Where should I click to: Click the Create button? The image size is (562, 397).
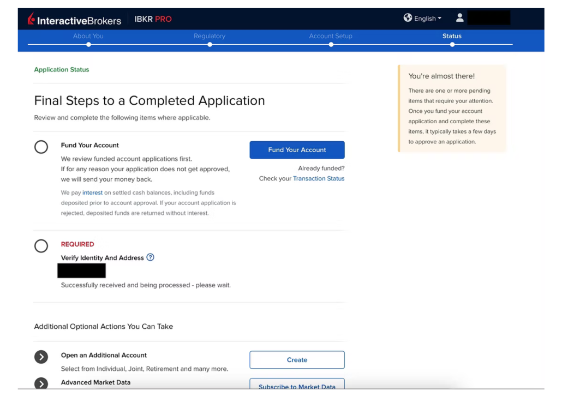click(x=297, y=360)
